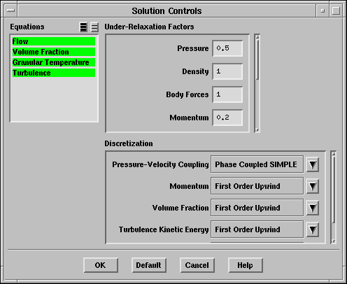Click Discretization scrollbar down arrow
Viewport: 347px width, 284px height.
(x=334, y=241)
